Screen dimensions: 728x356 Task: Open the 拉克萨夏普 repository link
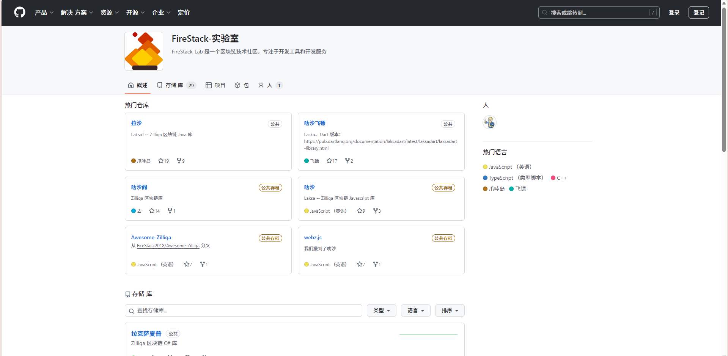(x=146, y=334)
